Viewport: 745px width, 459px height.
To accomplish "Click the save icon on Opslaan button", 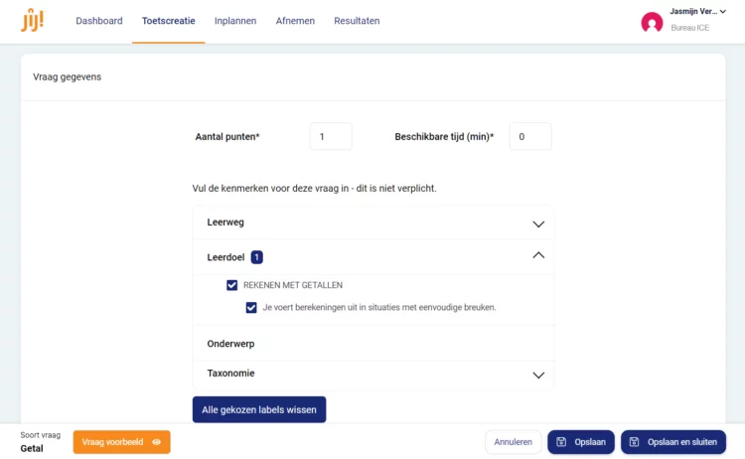I will click(561, 442).
